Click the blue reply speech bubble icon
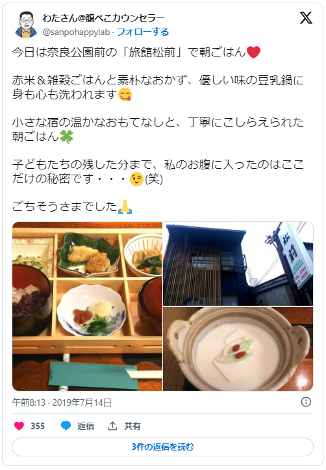 pyautogui.click(x=66, y=426)
